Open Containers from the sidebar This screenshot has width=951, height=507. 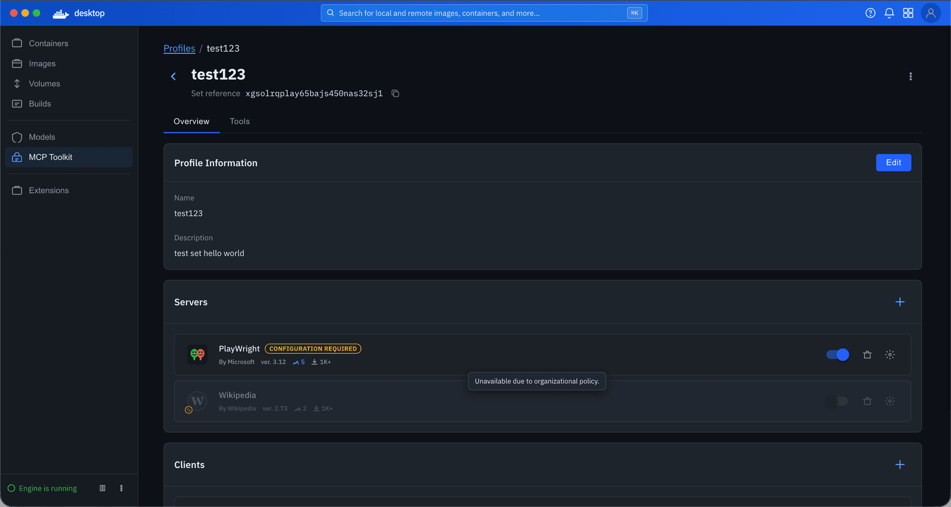coord(49,44)
